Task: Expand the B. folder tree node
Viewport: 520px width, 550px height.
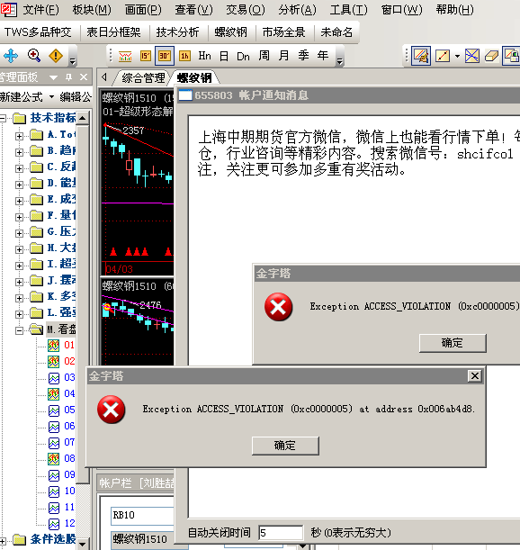Action: 19,152
